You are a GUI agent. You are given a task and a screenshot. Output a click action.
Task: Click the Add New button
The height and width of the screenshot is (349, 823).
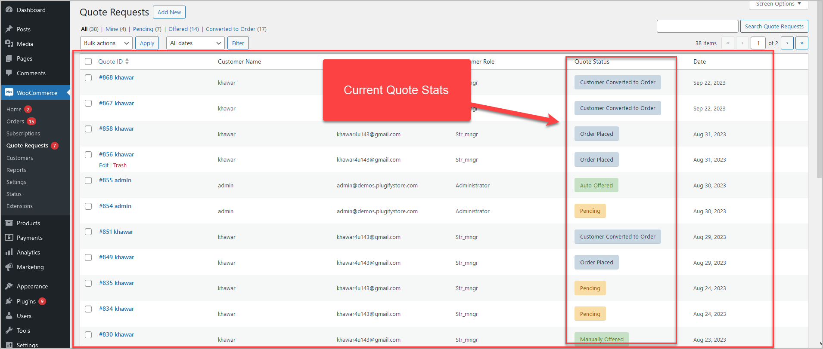click(169, 12)
